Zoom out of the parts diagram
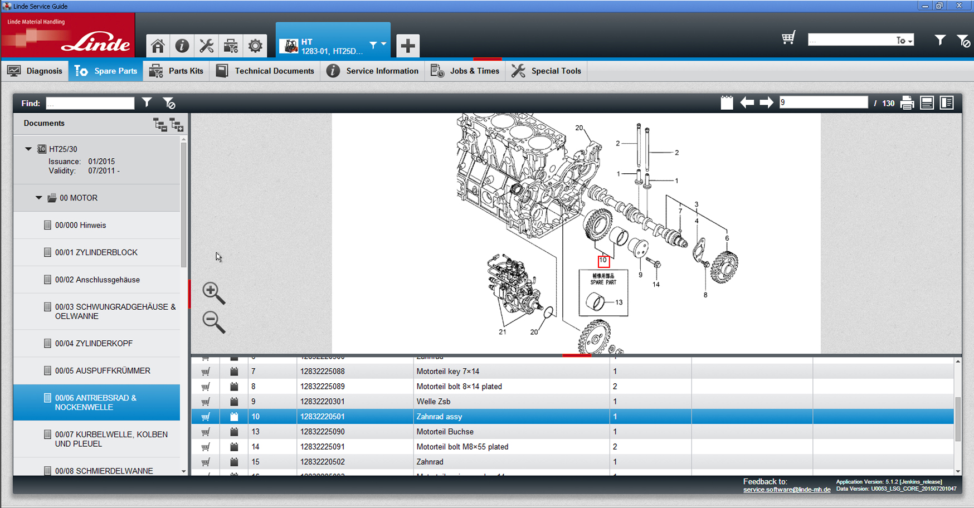 pyautogui.click(x=213, y=322)
